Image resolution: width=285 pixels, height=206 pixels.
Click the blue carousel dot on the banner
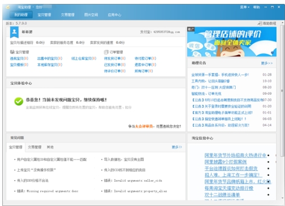(273, 53)
